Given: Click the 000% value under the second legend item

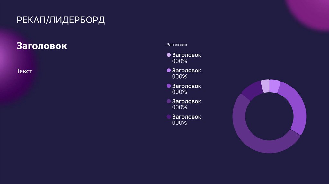Looking at the screenshot, I should (180, 77).
